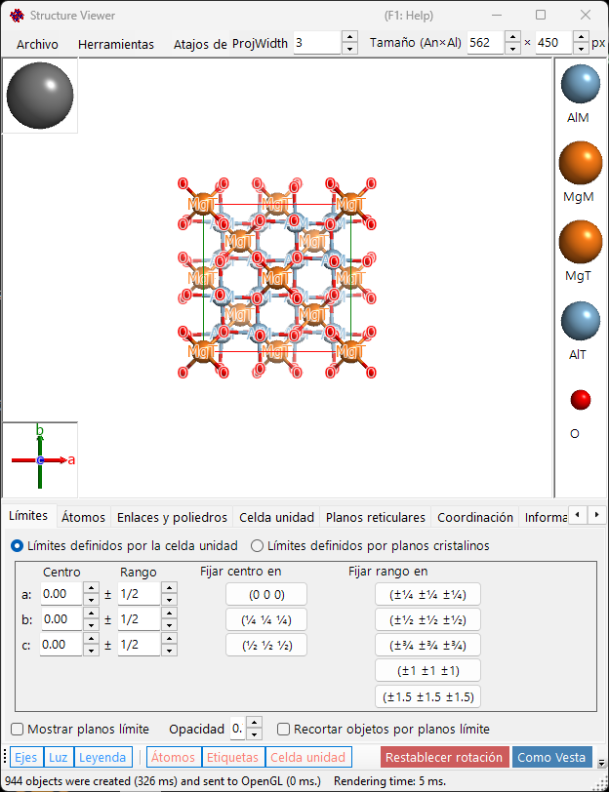Open the Atajos de menu

(200, 45)
